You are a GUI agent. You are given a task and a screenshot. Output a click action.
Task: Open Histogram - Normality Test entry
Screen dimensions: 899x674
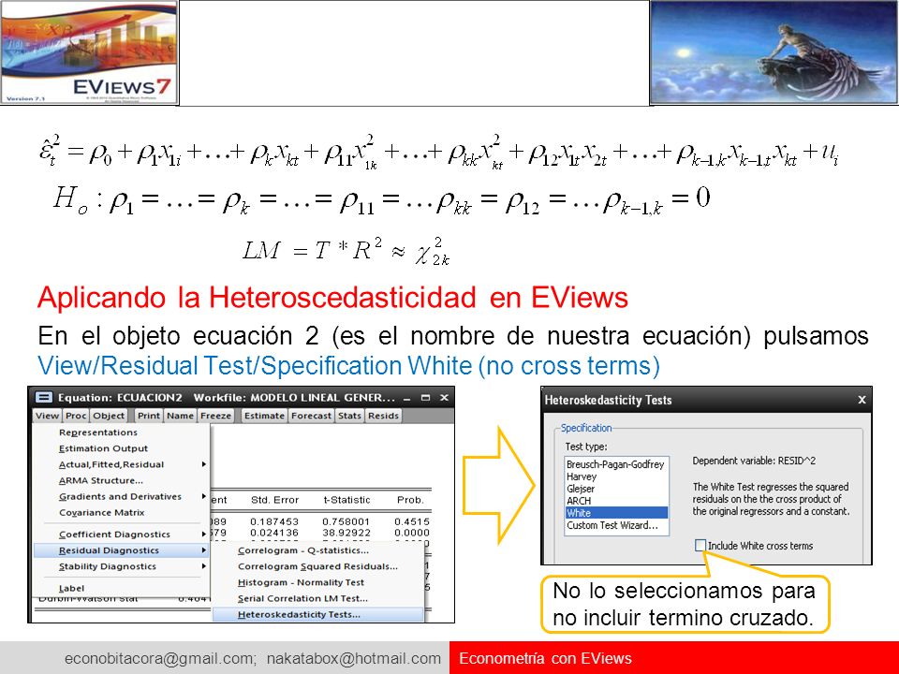click(318, 582)
